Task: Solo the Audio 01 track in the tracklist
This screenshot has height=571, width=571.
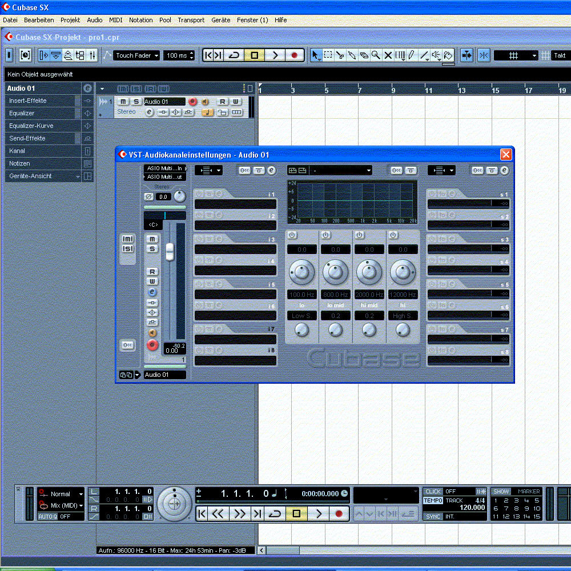Action: tap(136, 102)
